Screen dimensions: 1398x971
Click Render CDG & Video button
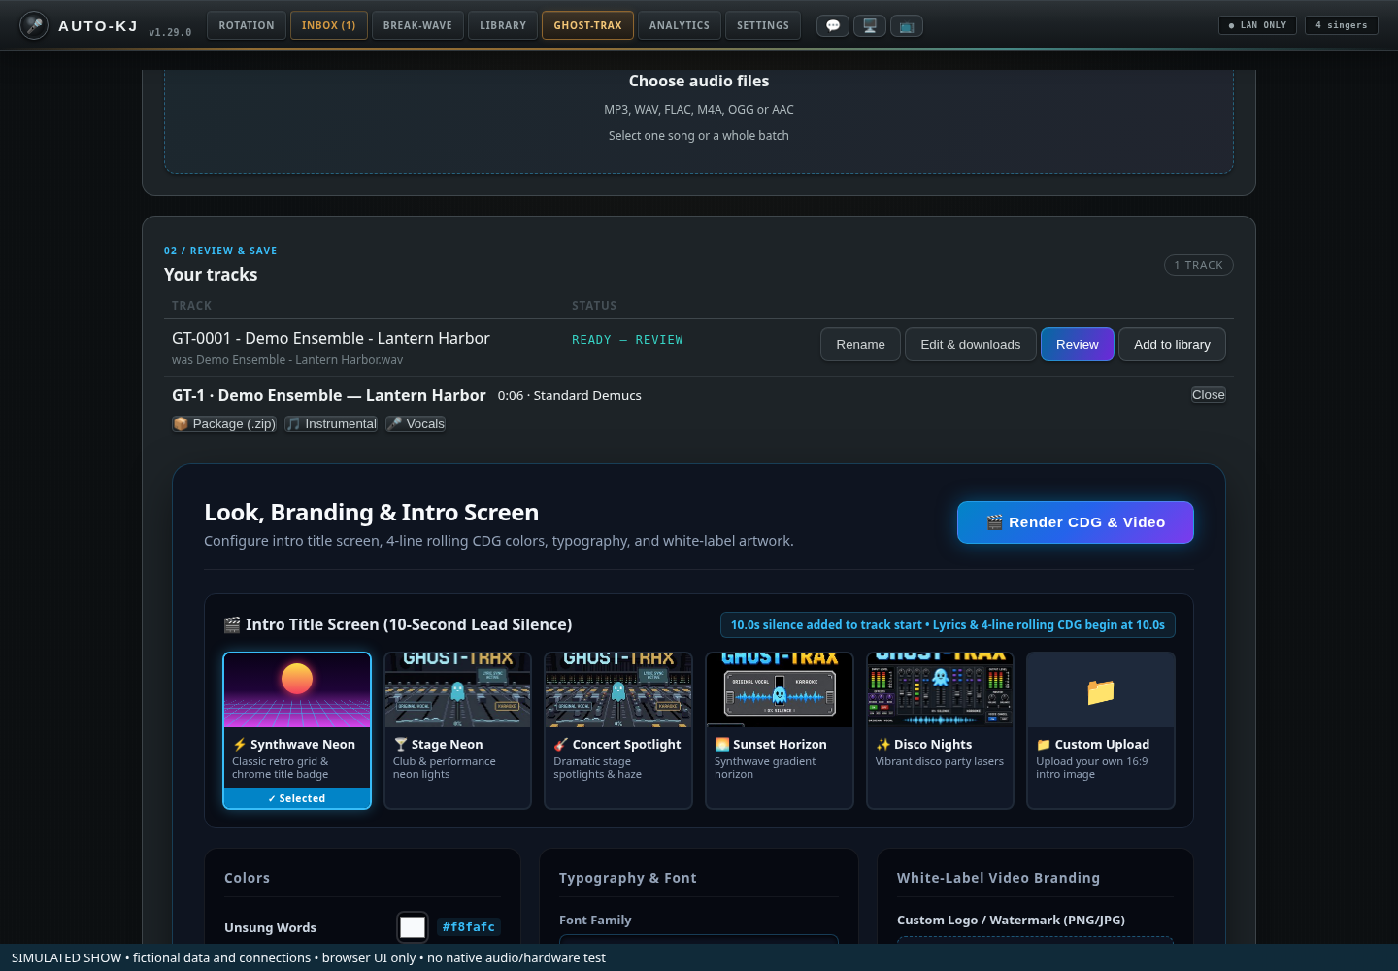(1076, 522)
